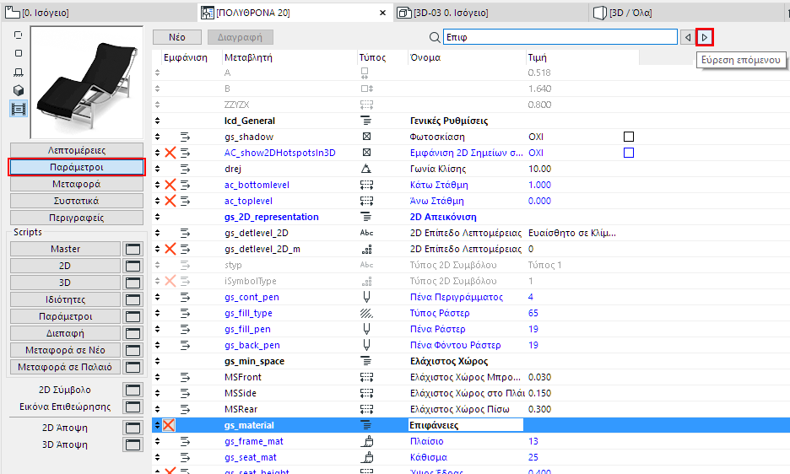Select the preview picture icon beside thumbnail
Screen dimensions: 790x474
pos(18,109)
